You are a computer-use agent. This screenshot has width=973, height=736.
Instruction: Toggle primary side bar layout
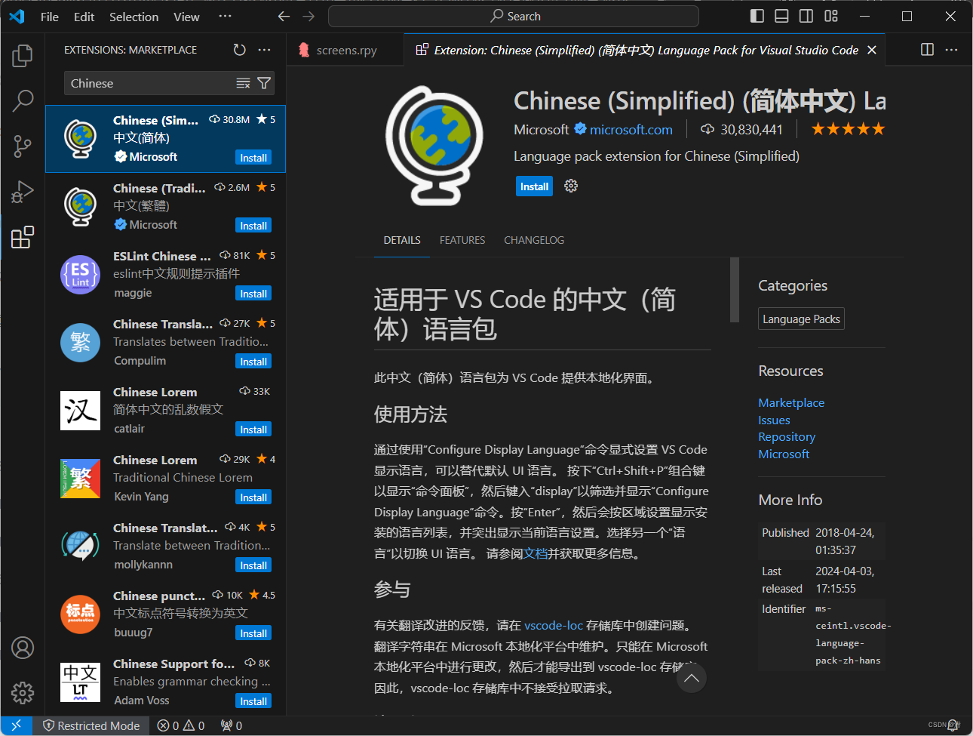(757, 16)
